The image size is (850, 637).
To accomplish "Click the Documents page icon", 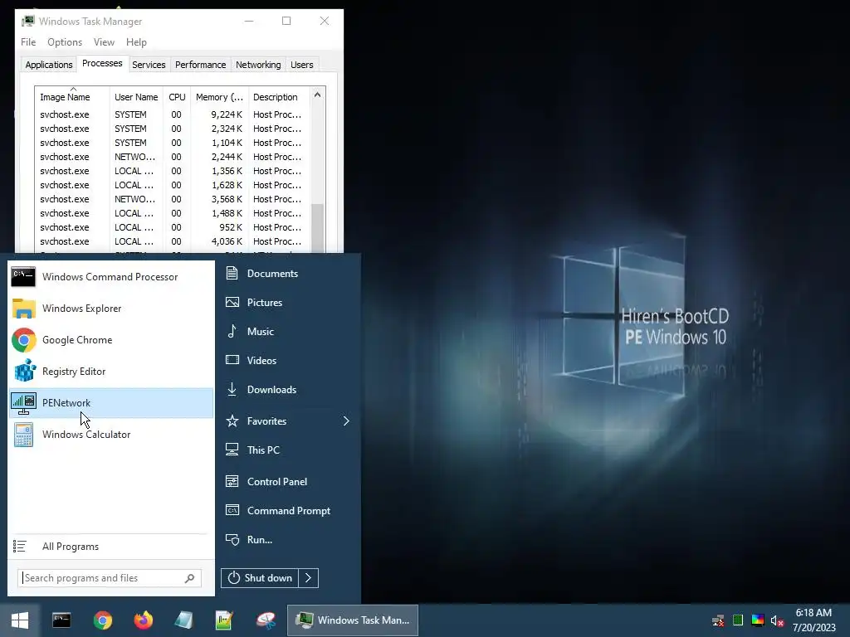I will pos(232,274).
